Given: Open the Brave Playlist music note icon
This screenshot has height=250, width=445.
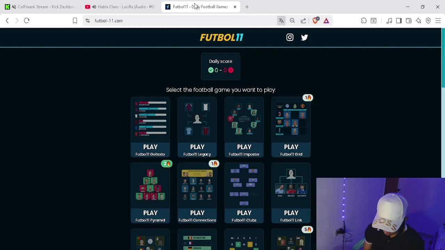Looking at the screenshot, I should coord(389,21).
